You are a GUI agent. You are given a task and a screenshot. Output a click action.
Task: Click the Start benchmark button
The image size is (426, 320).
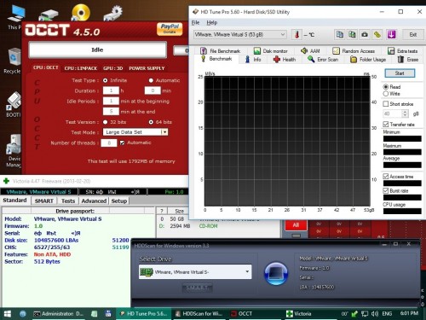point(400,73)
